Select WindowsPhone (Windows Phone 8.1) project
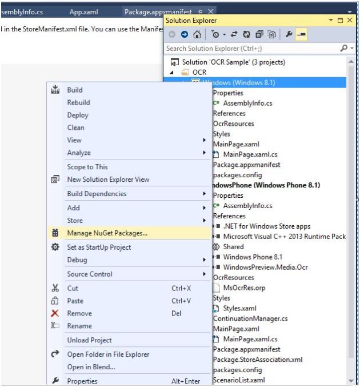This screenshot has height=387, width=360. [x=266, y=185]
